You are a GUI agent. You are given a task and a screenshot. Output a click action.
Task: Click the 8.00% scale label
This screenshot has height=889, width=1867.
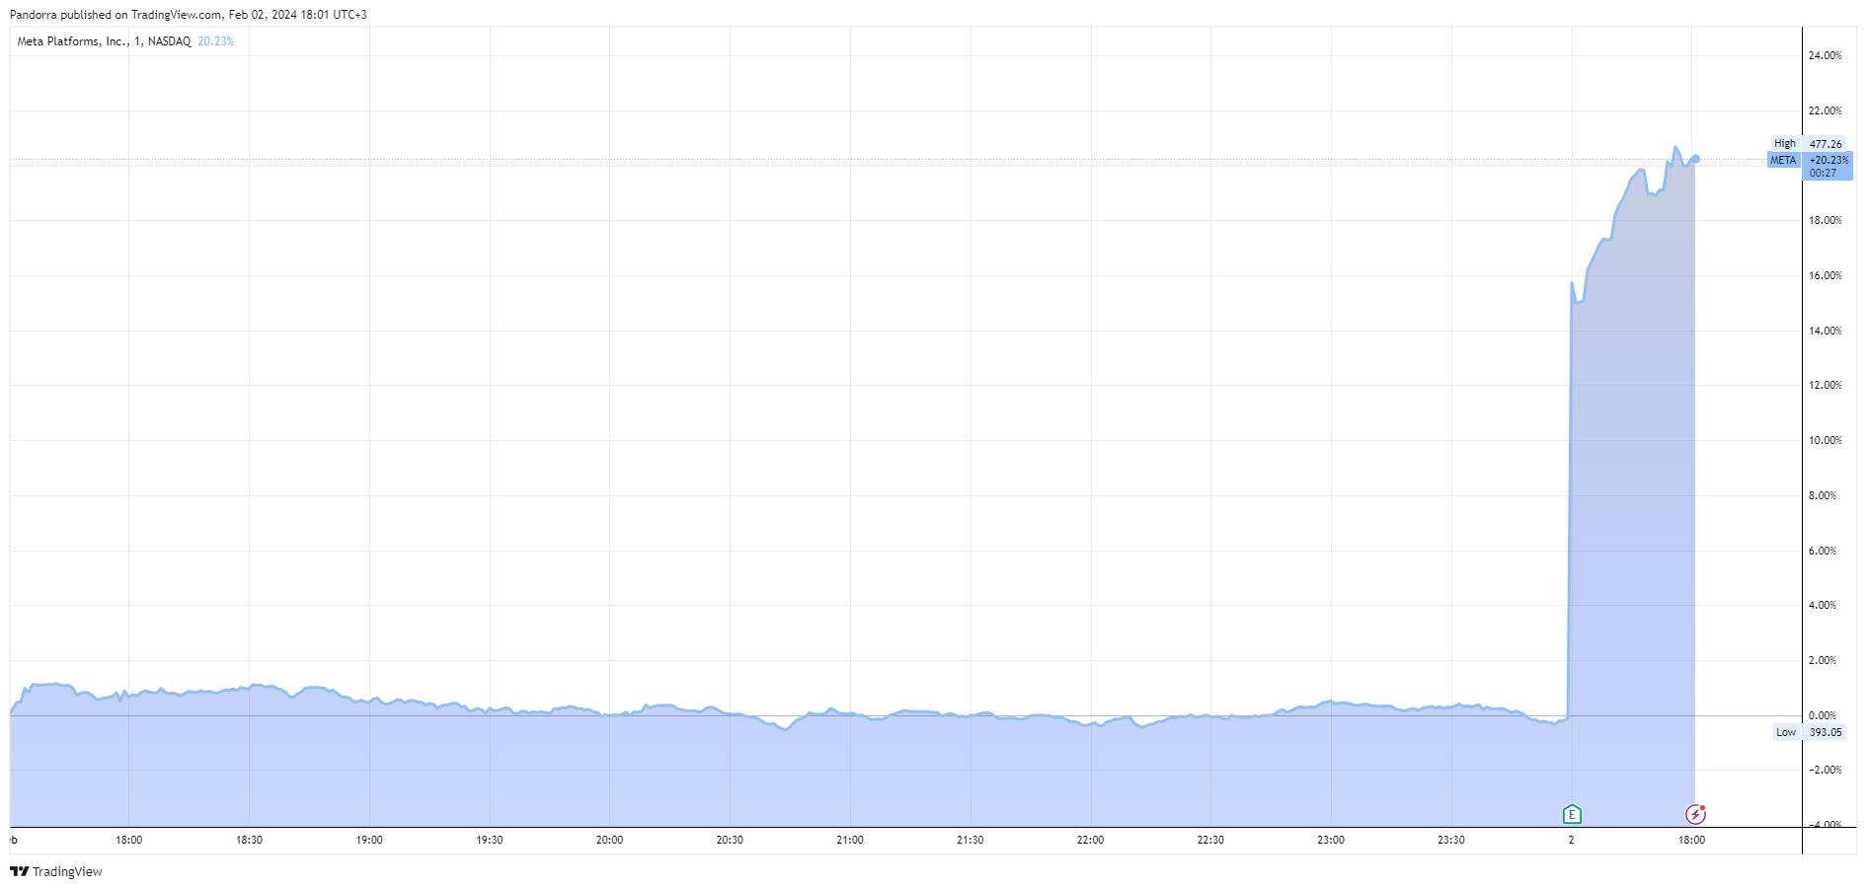click(x=1823, y=495)
